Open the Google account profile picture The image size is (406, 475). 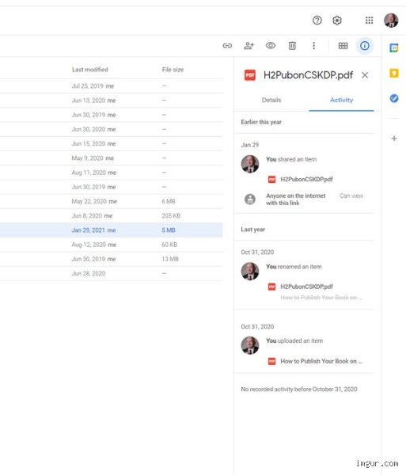[x=391, y=21]
